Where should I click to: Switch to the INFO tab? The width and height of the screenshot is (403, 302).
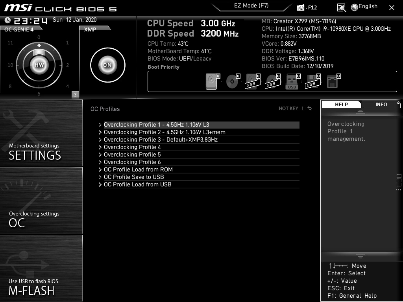[x=381, y=104]
